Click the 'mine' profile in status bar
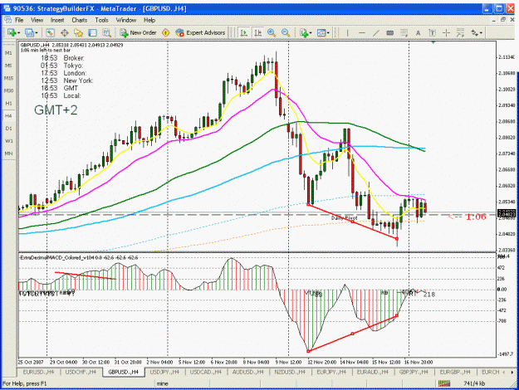Image resolution: width=519 pixels, height=390 pixels. point(162,383)
